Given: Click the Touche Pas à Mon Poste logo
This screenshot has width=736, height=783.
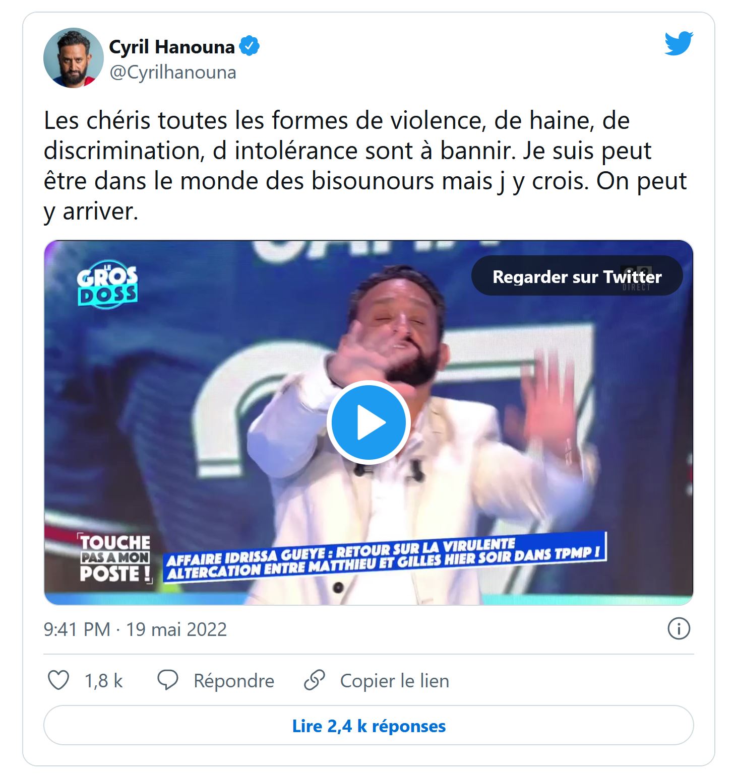Looking at the screenshot, I should pos(115,558).
